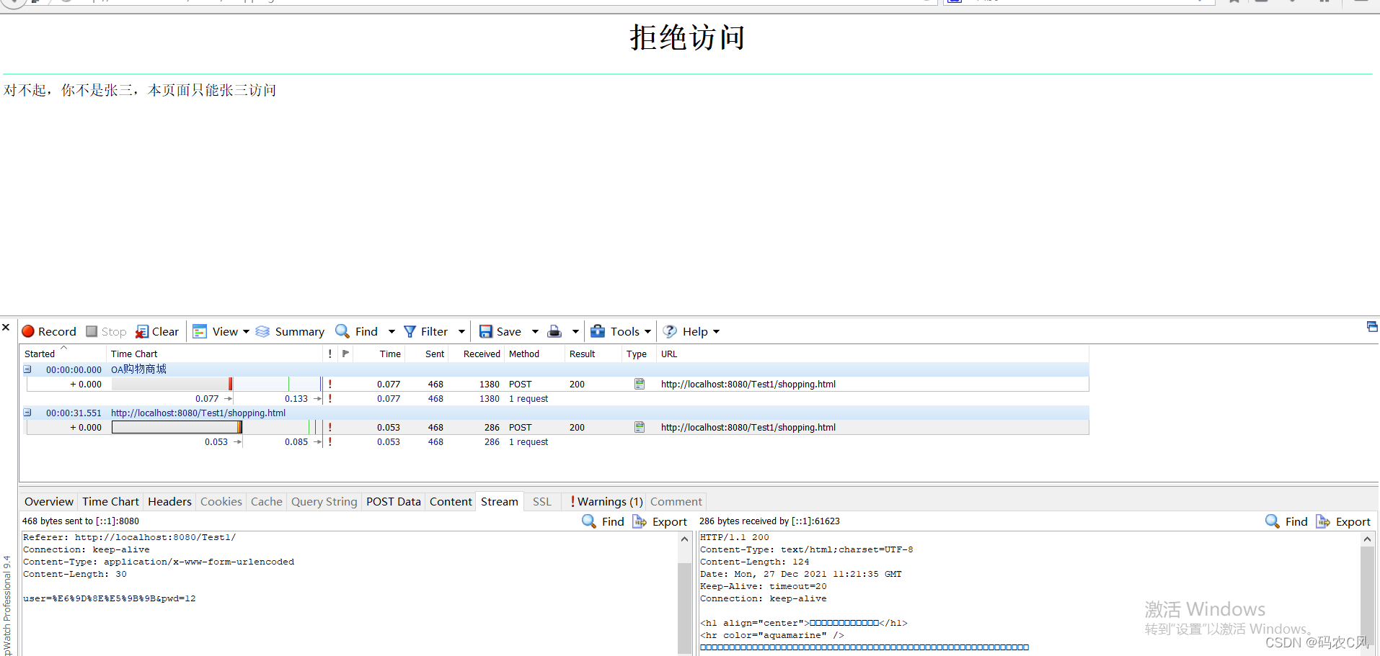The height and width of the screenshot is (656, 1380).
Task: Collapse the 00:00:31.551 page group
Action: point(27,413)
